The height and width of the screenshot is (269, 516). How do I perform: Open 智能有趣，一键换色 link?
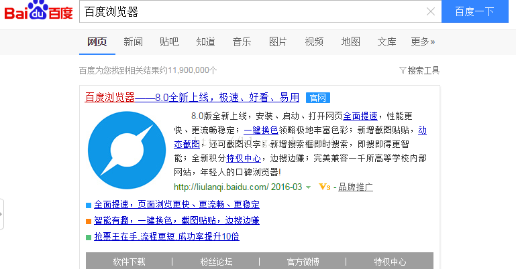coord(176,220)
